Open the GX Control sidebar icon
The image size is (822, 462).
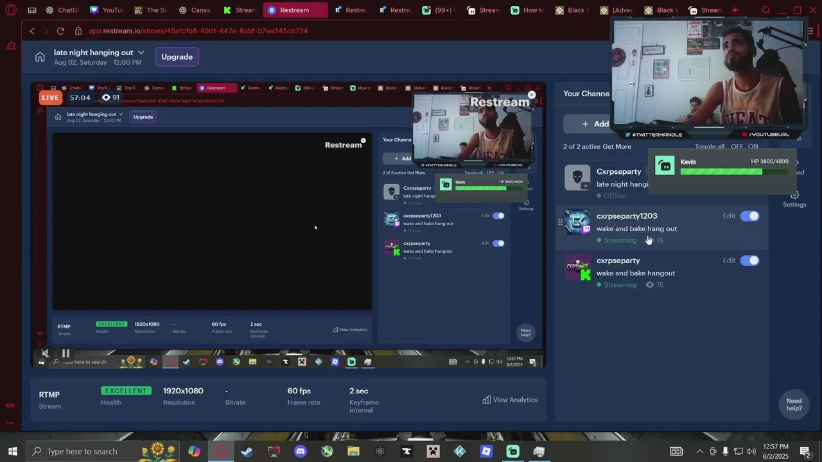pos(10,406)
